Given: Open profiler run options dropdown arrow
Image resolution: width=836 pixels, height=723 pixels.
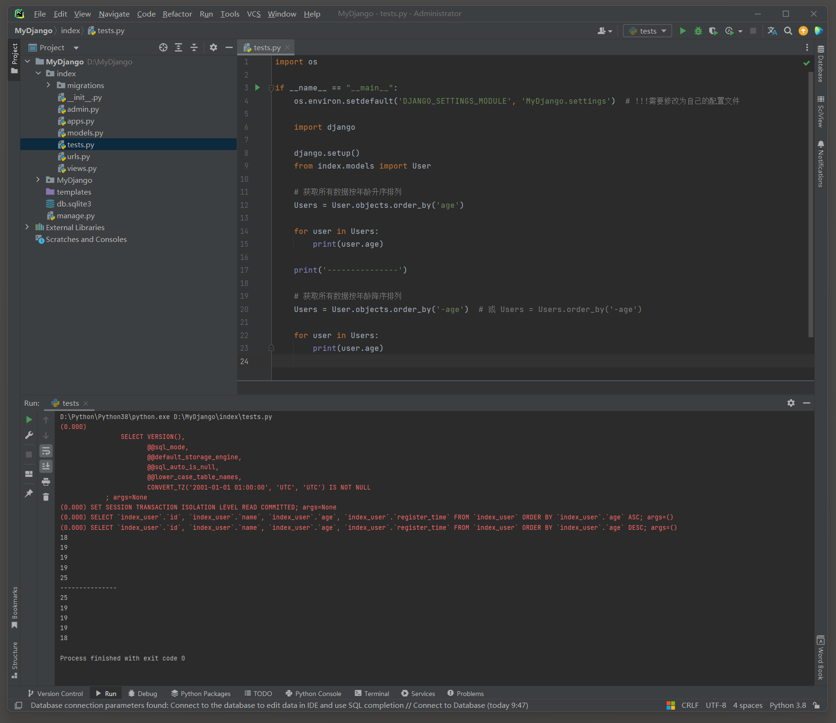Looking at the screenshot, I should [740, 31].
